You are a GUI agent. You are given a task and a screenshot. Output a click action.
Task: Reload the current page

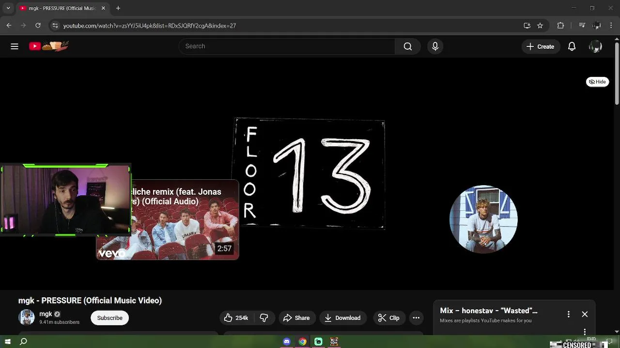click(x=37, y=25)
